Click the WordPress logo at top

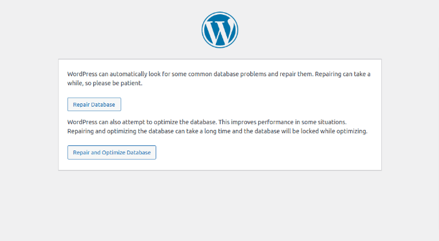pos(220,30)
